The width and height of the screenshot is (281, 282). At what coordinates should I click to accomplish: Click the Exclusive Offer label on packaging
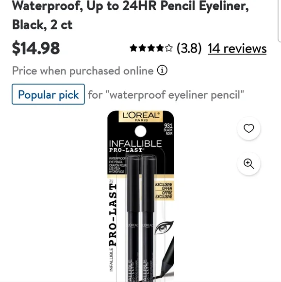[164, 191]
